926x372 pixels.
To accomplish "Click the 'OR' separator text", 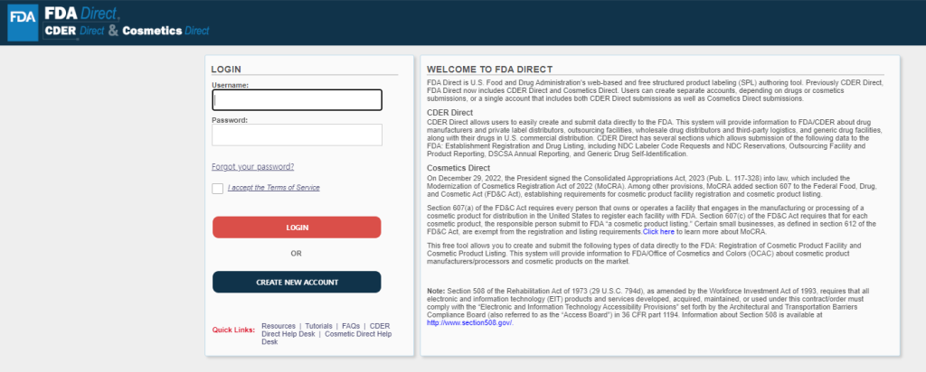I will tap(297, 254).
